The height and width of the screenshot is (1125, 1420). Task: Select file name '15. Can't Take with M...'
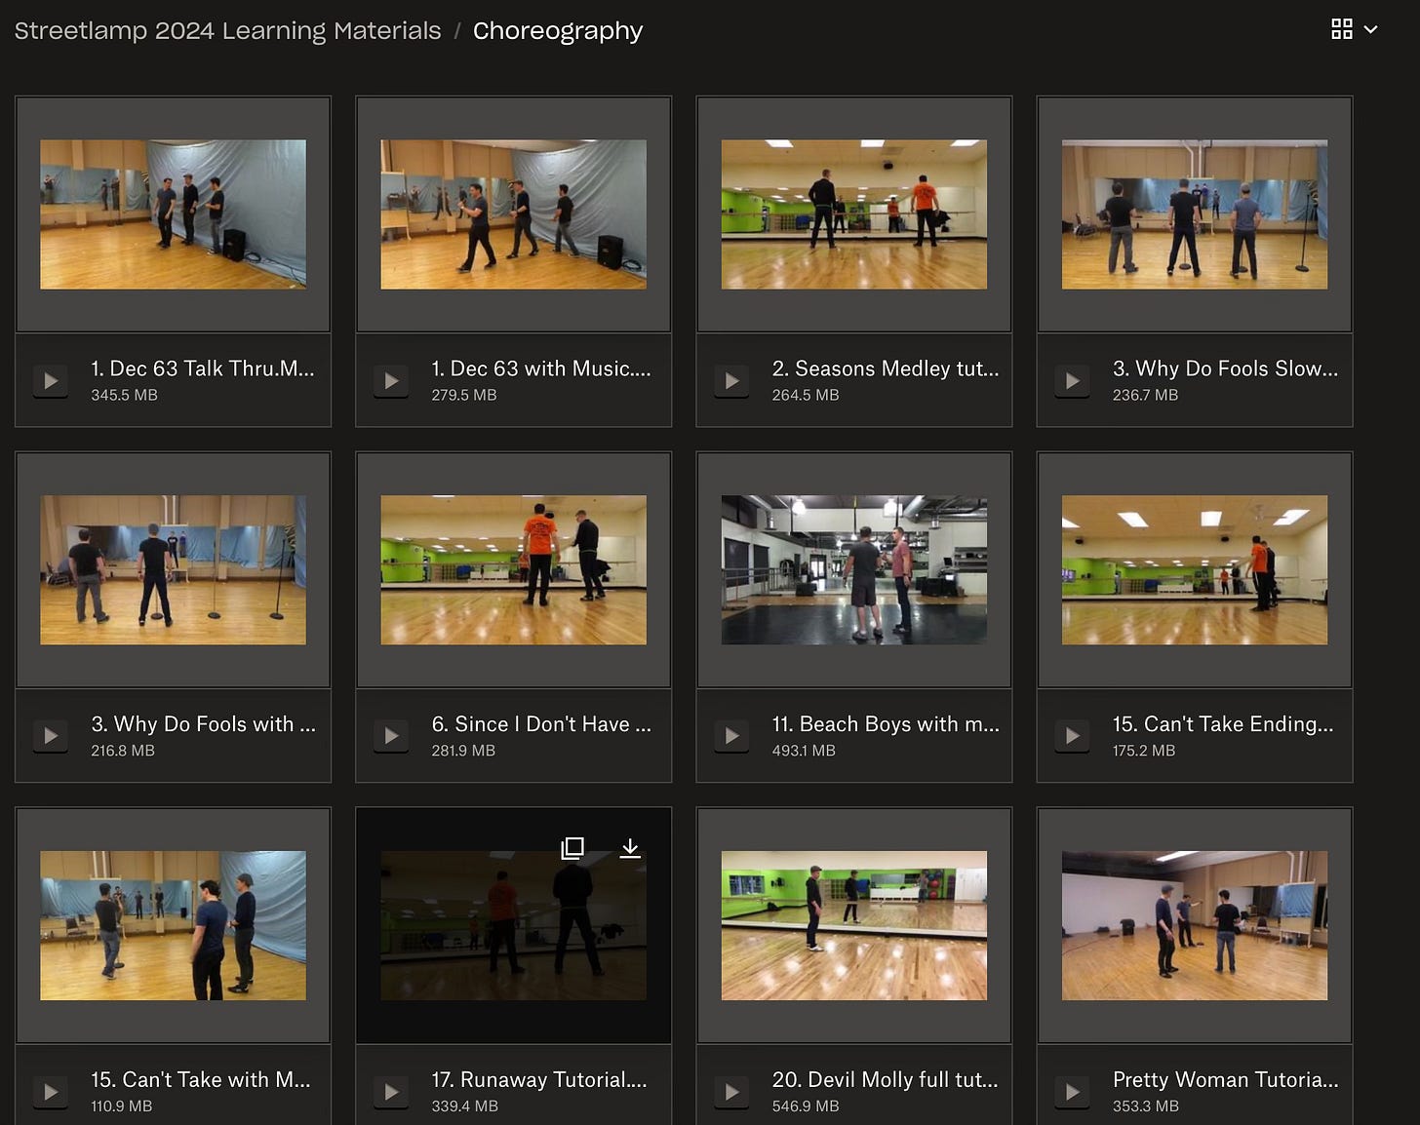click(x=201, y=1080)
